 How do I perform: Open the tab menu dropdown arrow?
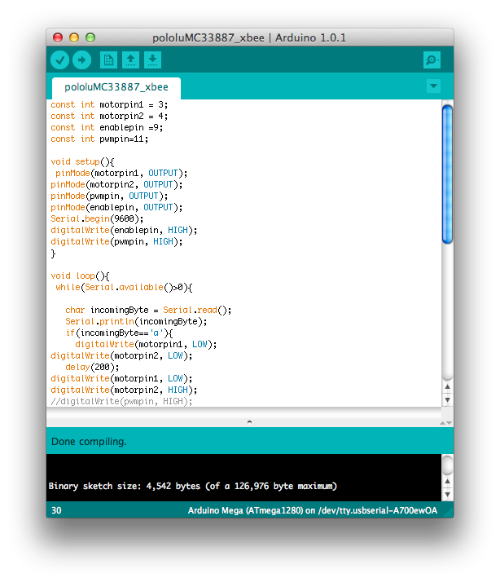tap(433, 86)
